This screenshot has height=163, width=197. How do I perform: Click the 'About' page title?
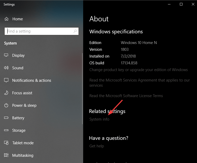99,19
